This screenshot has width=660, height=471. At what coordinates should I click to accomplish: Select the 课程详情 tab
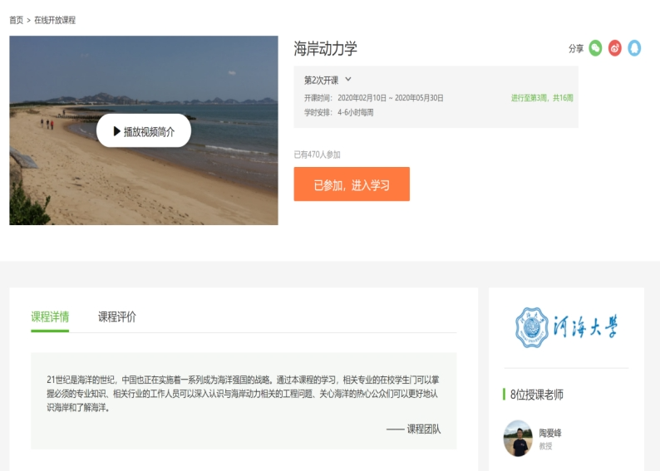click(50, 316)
